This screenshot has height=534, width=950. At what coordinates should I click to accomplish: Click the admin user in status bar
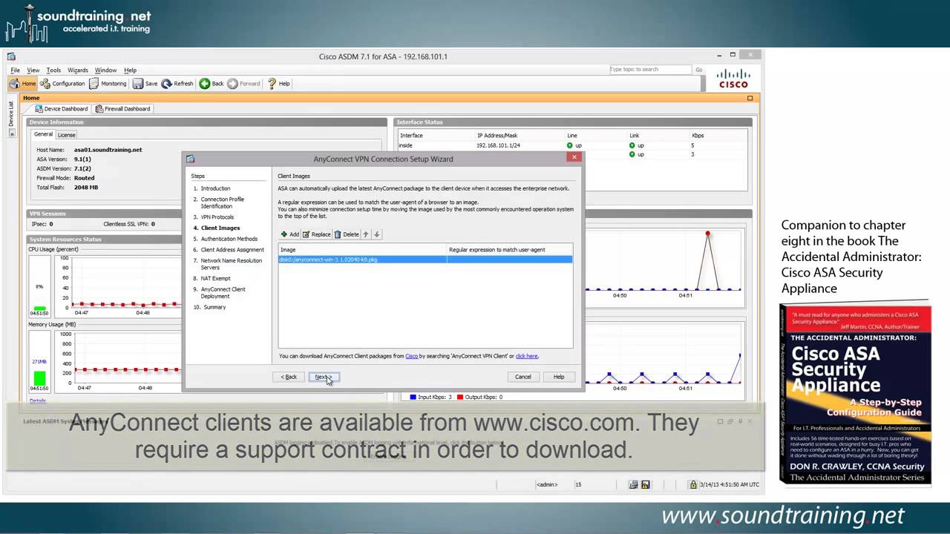click(546, 484)
